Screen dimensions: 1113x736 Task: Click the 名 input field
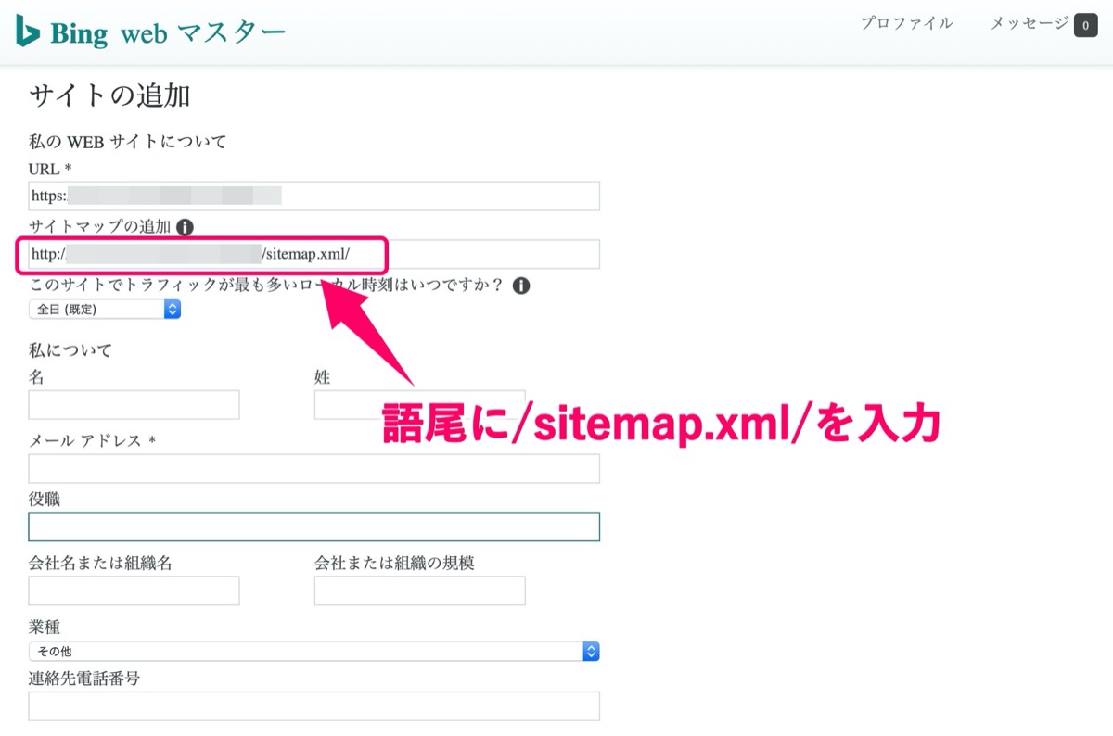point(134,405)
